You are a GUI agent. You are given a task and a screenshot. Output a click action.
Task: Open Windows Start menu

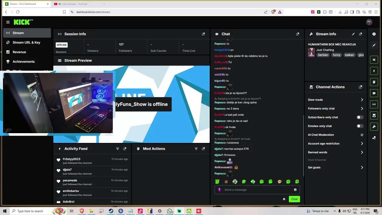point(4,211)
